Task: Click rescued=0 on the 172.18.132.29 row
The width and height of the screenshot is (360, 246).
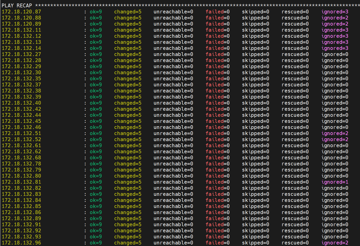Action: point(295,66)
